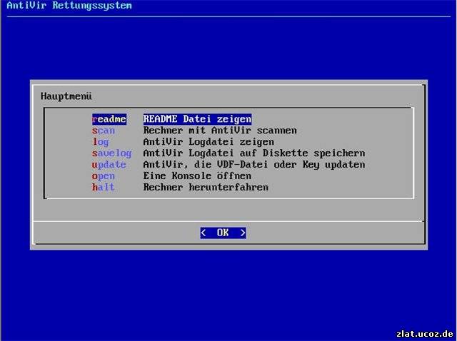Select the update menu entry
Image resolution: width=457 pixels, height=341 pixels.
click(x=109, y=165)
